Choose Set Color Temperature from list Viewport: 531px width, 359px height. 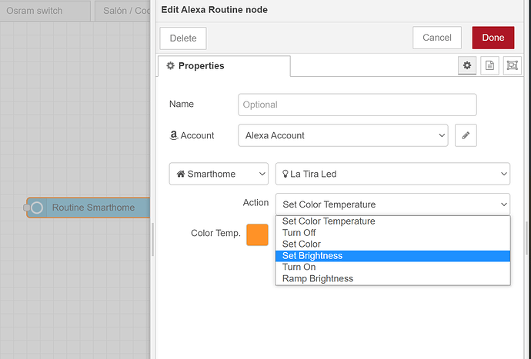tap(392, 221)
